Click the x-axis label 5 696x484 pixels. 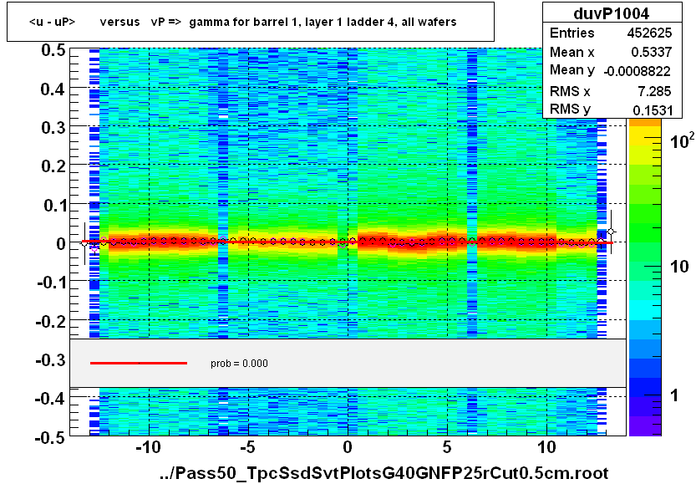point(447,447)
